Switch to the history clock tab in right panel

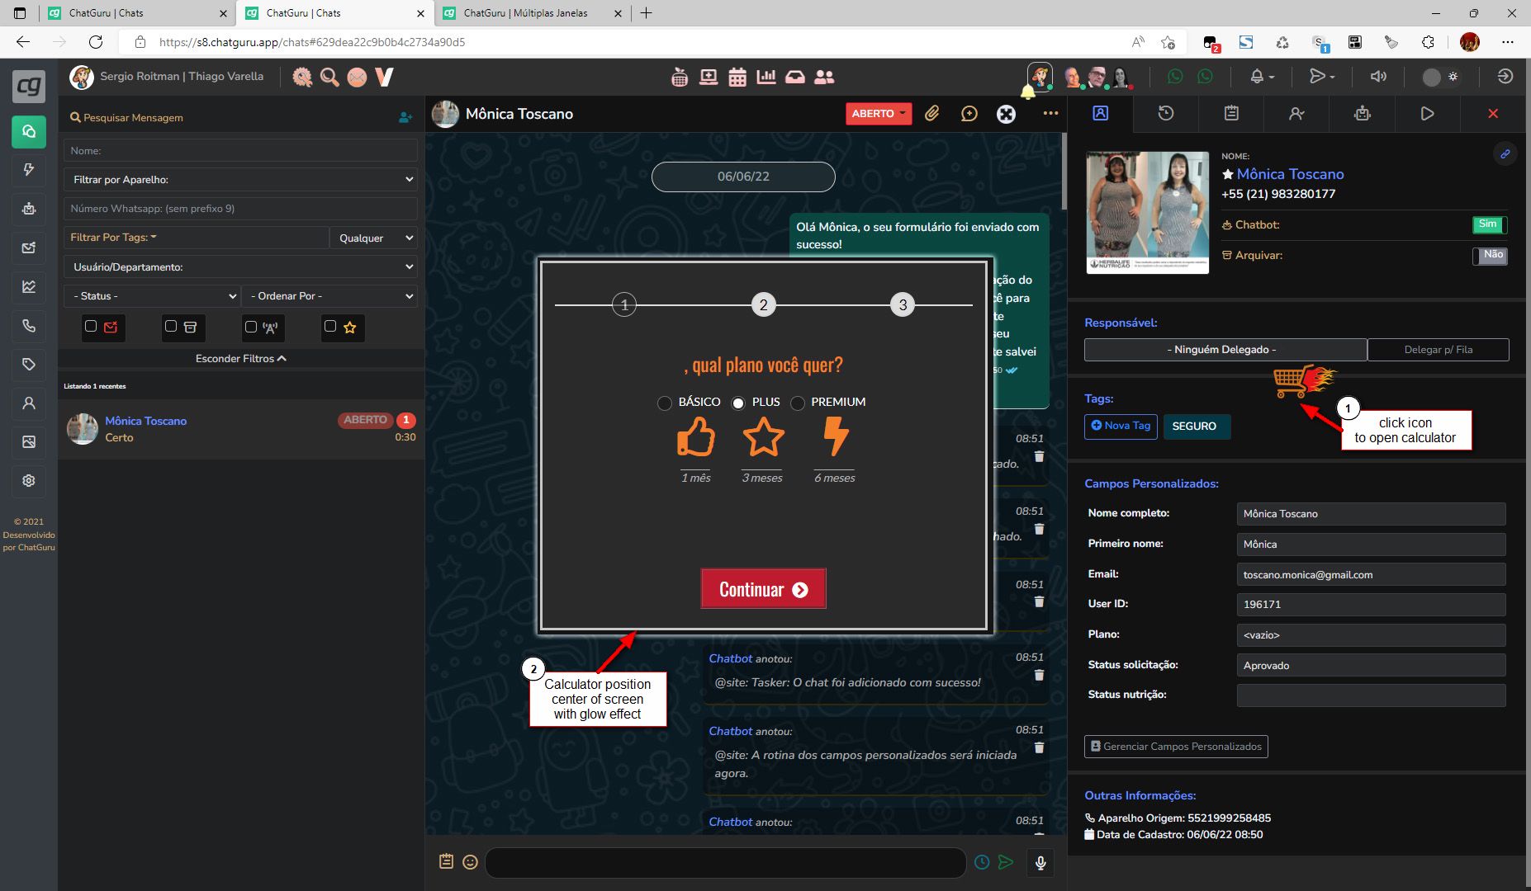coord(1166,114)
